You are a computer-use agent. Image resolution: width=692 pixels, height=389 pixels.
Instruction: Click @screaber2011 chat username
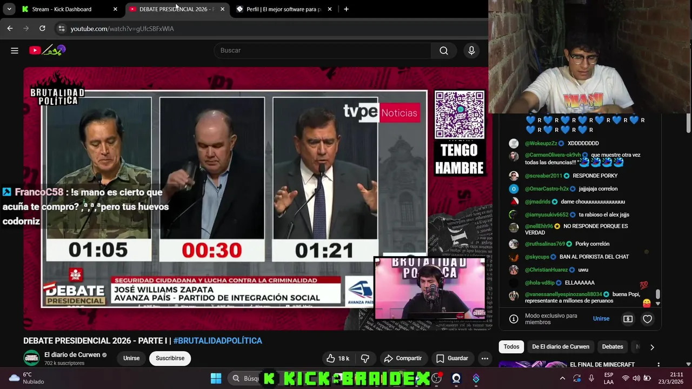[543, 176]
